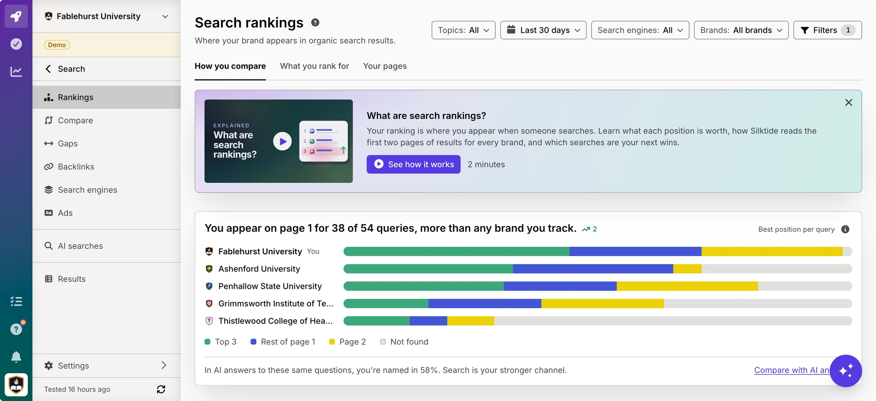
Task: Open the sparkle AI assistant button
Action: click(846, 371)
